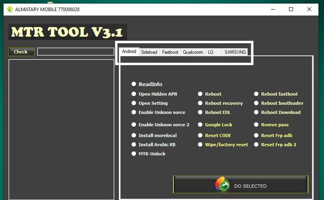This screenshot has height=200, width=324.
Task: Select Reboot EDL option
Action: tap(200, 112)
